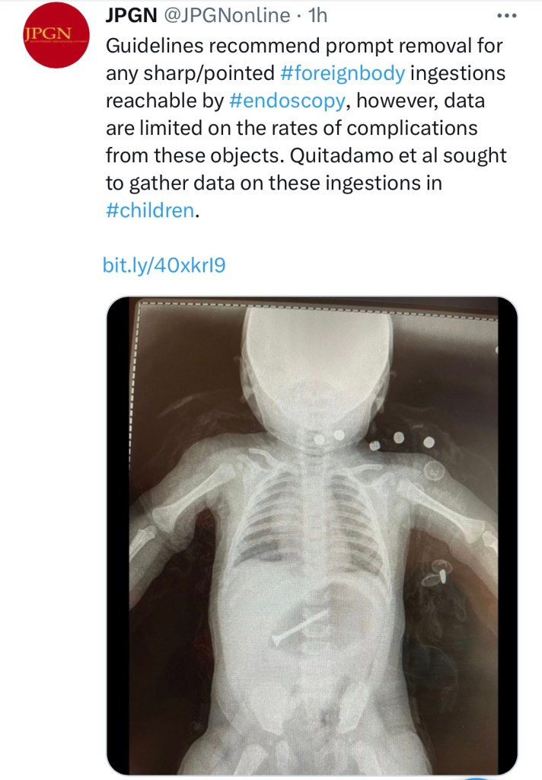Viewport: 542px width, 780px height.
Task: Click the JPGN display name
Action: 130,14
